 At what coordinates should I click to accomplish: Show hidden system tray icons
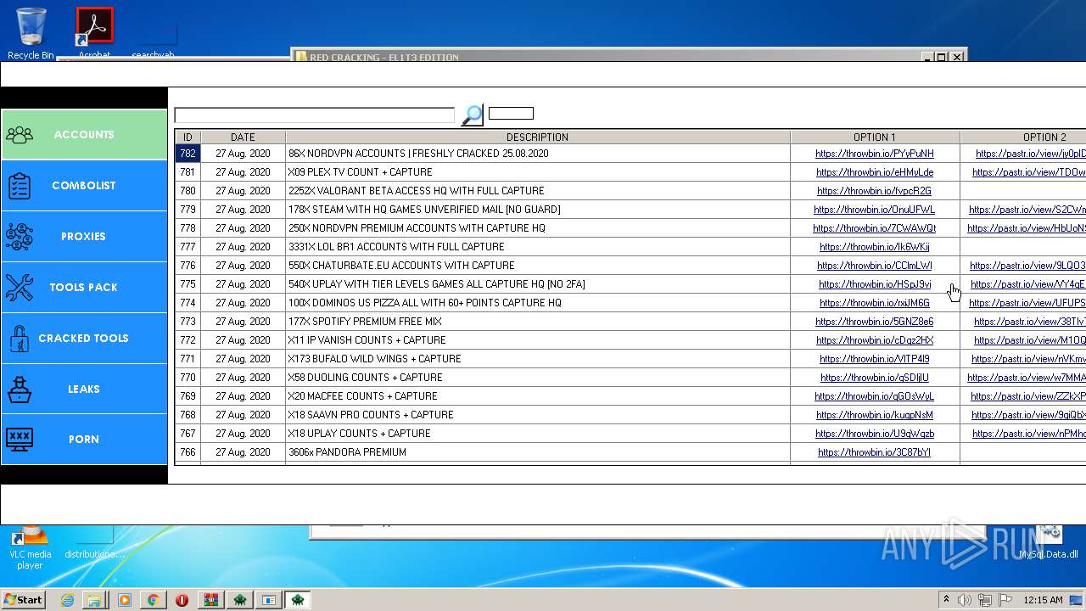coord(946,599)
